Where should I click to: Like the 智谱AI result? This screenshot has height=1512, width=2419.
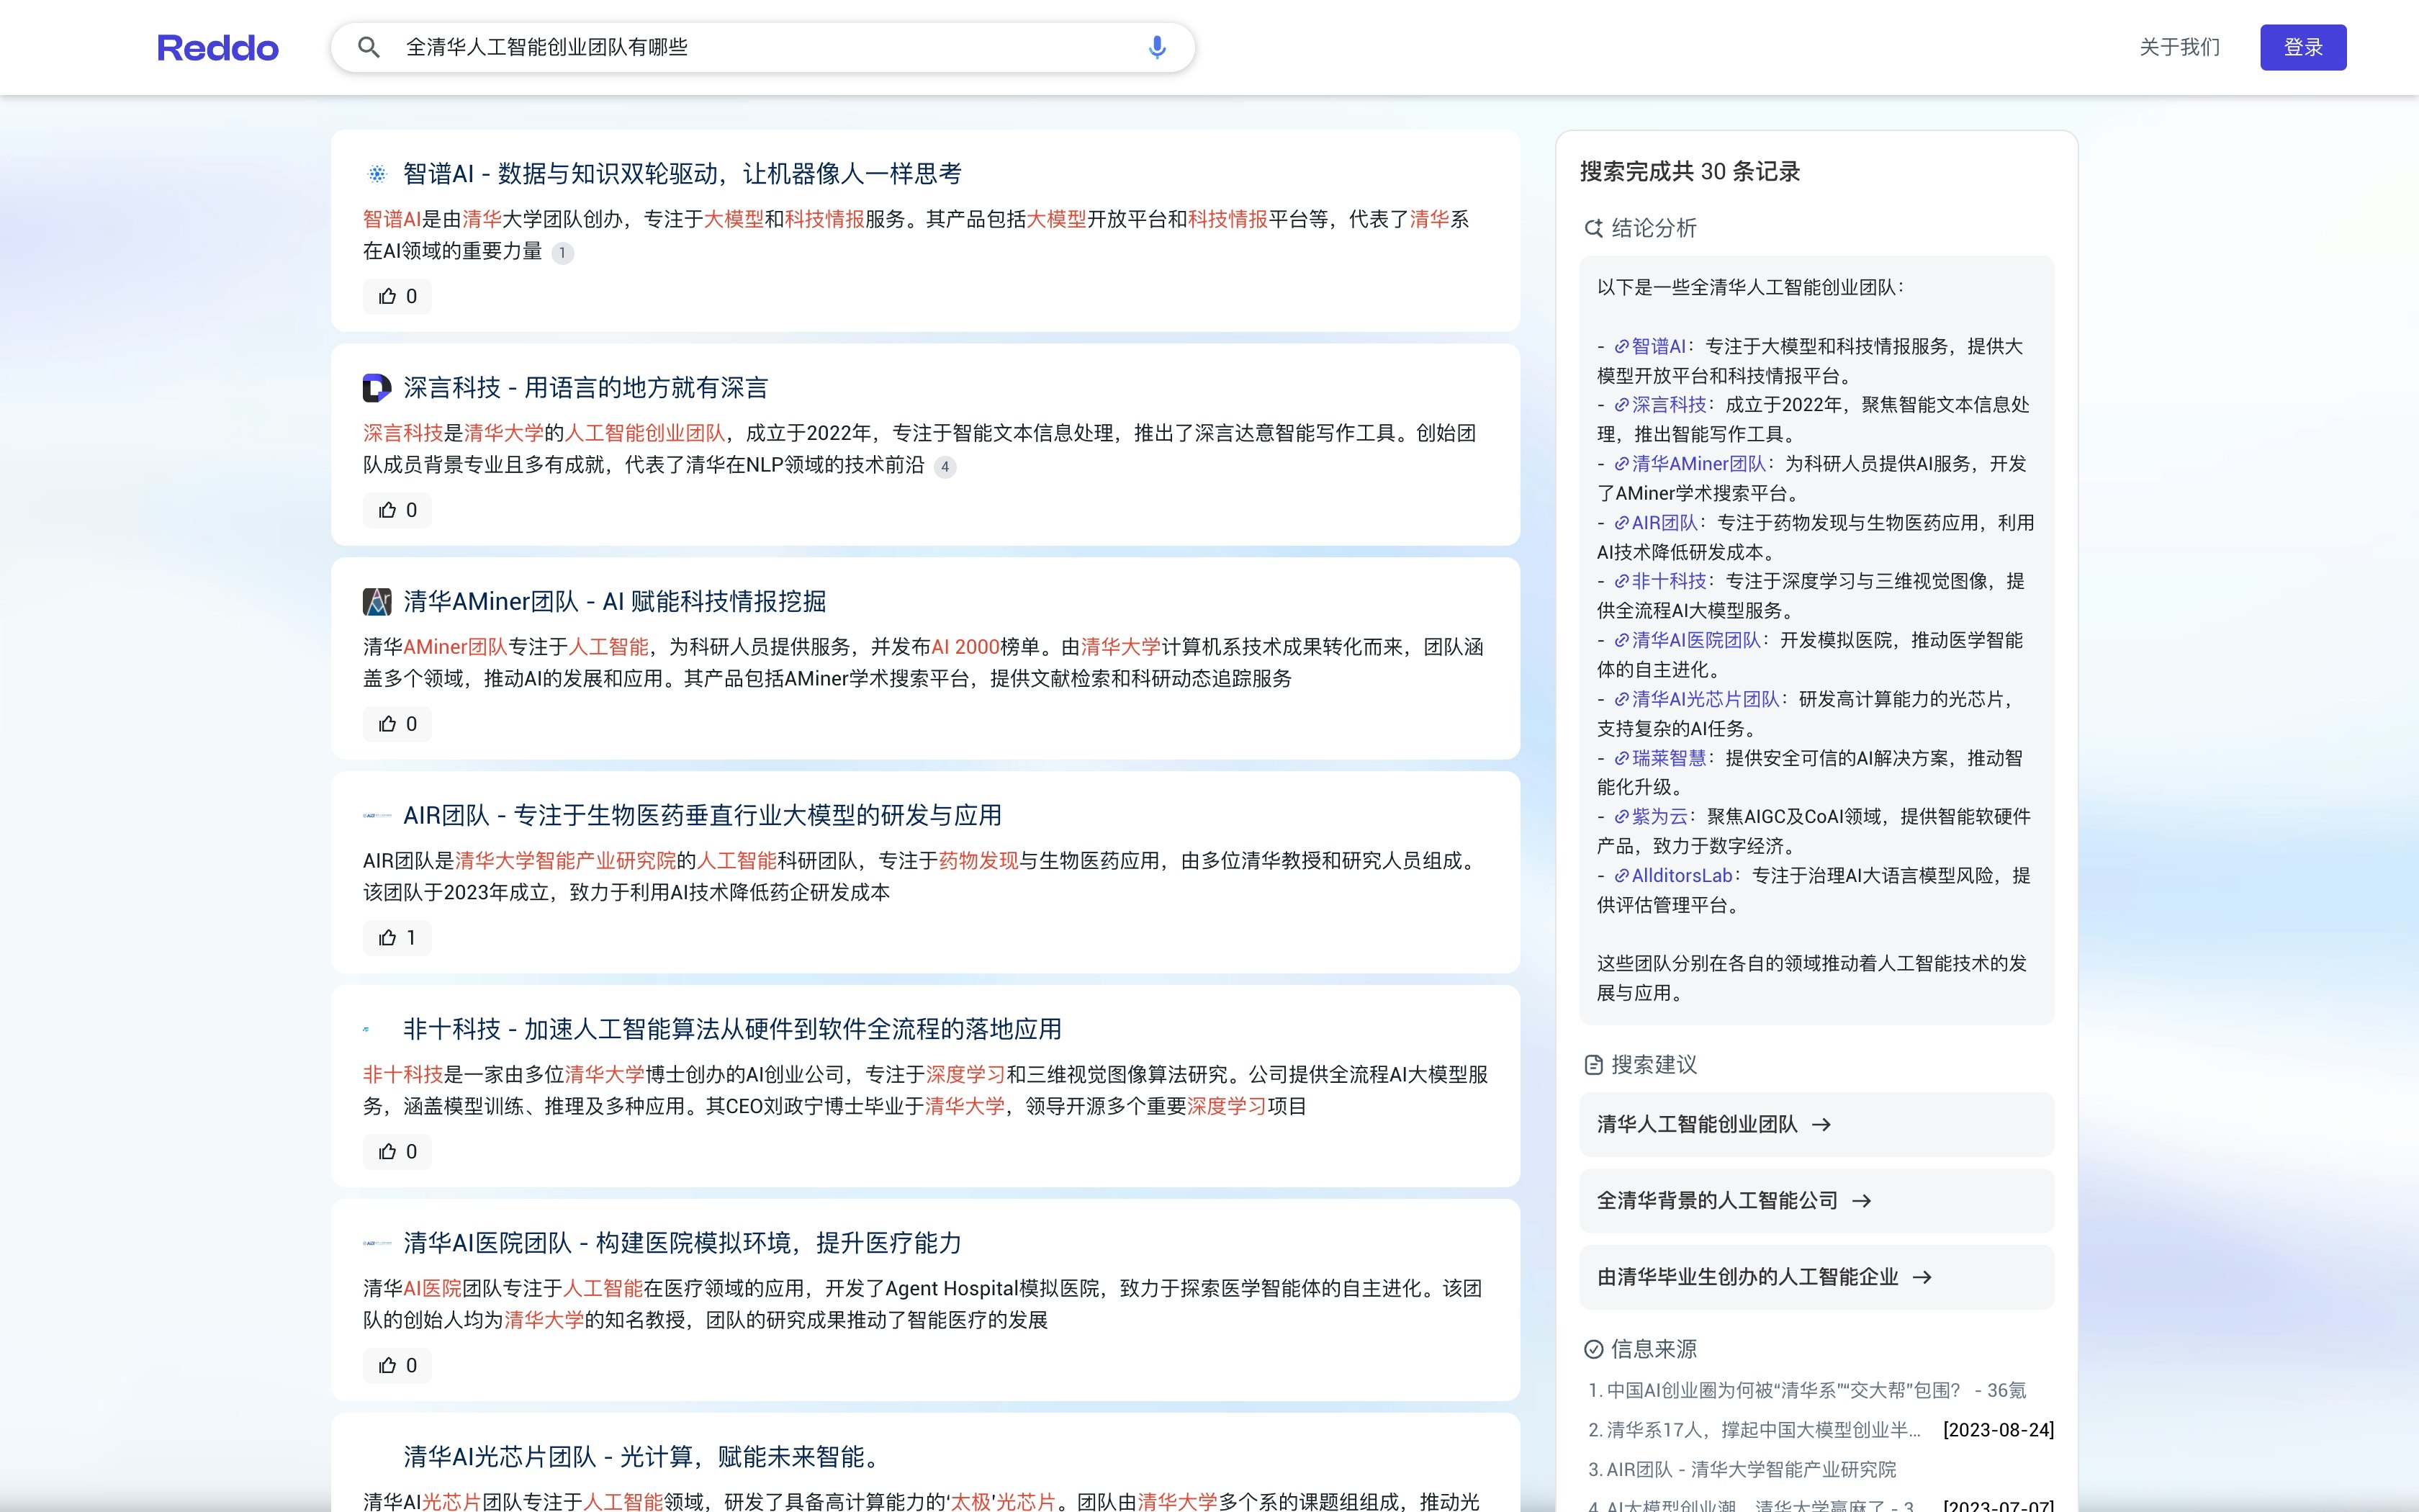398,296
